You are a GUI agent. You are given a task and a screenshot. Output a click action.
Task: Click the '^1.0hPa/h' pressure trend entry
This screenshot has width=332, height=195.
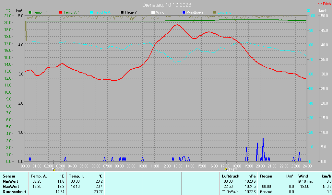[231, 192]
